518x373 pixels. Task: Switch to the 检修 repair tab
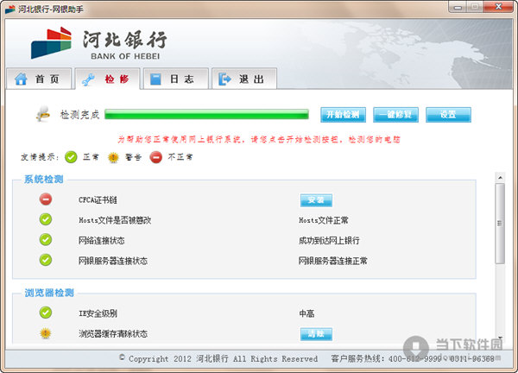(107, 79)
